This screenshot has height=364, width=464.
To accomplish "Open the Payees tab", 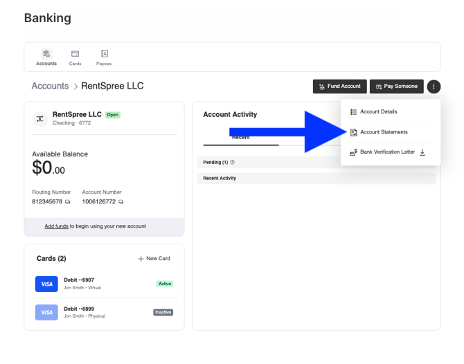I will tap(104, 57).
